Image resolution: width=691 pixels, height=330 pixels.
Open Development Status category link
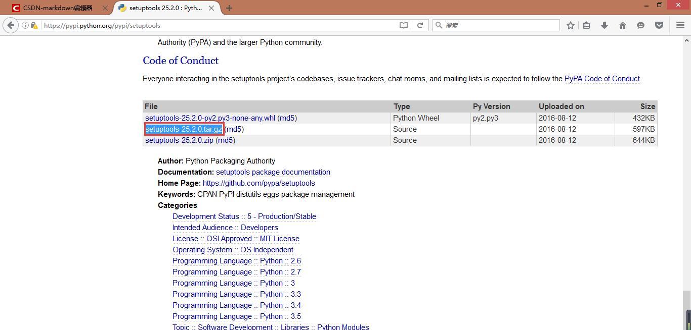coord(206,216)
